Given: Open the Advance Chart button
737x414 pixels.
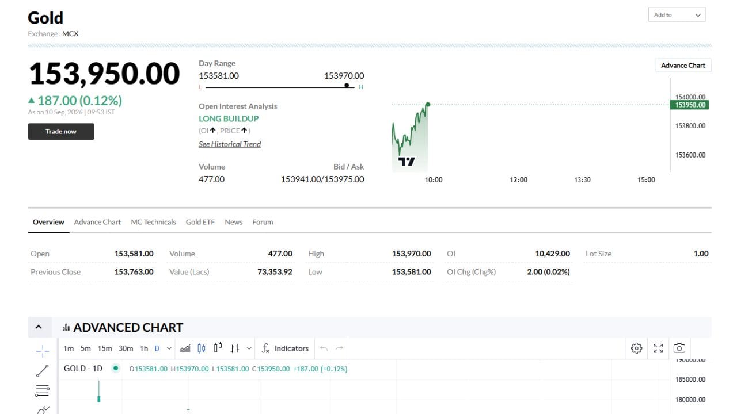Looking at the screenshot, I should tap(683, 66).
